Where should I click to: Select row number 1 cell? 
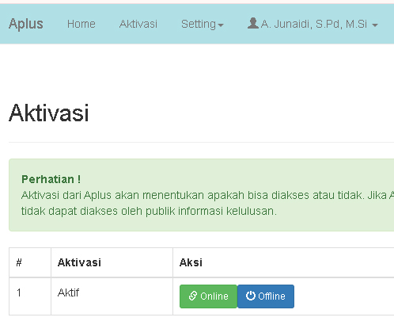[30, 296]
